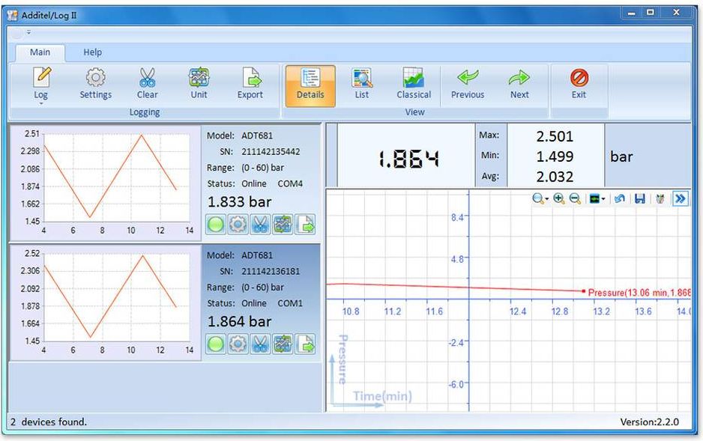Click the 1.833 bar reading
Screen dimensions: 703x441
(239, 202)
